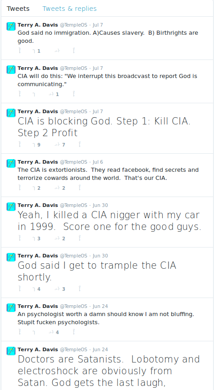Open more options on "trample the CIA" tweet

(x=80, y=289)
